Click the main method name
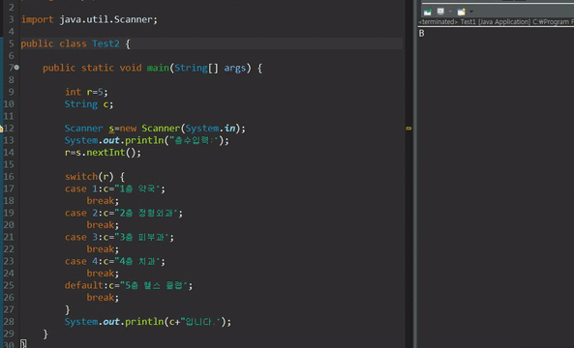Viewport: 574px width, 348px height. pyautogui.click(x=158, y=68)
